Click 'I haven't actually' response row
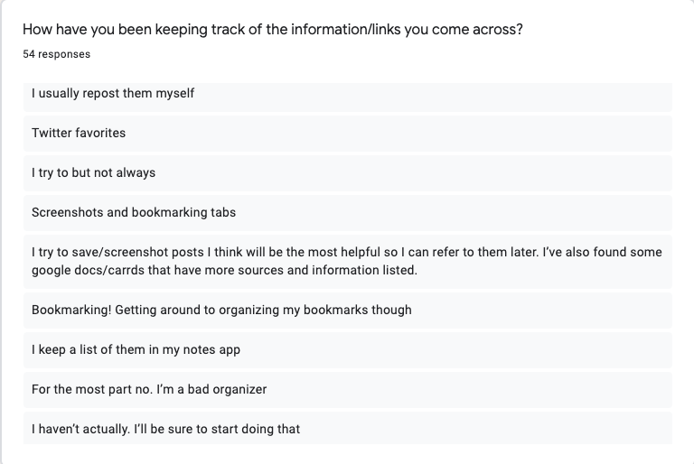This screenshot has width=694, height=464. click(x=347, y=428)
